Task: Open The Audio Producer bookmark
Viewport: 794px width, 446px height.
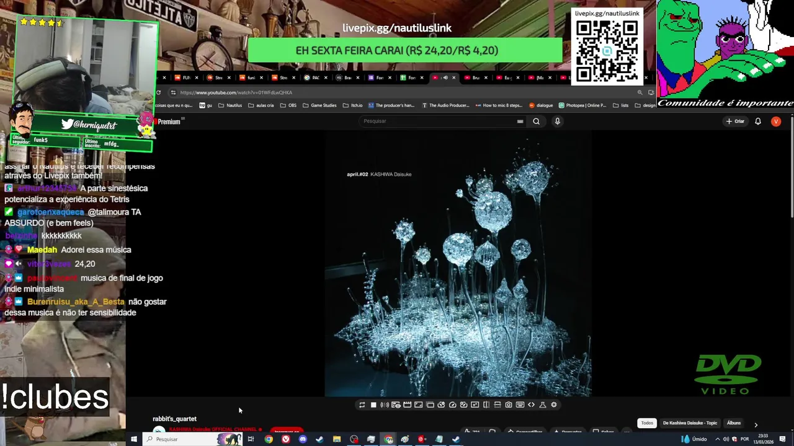Action: click(x=445, y=105)
